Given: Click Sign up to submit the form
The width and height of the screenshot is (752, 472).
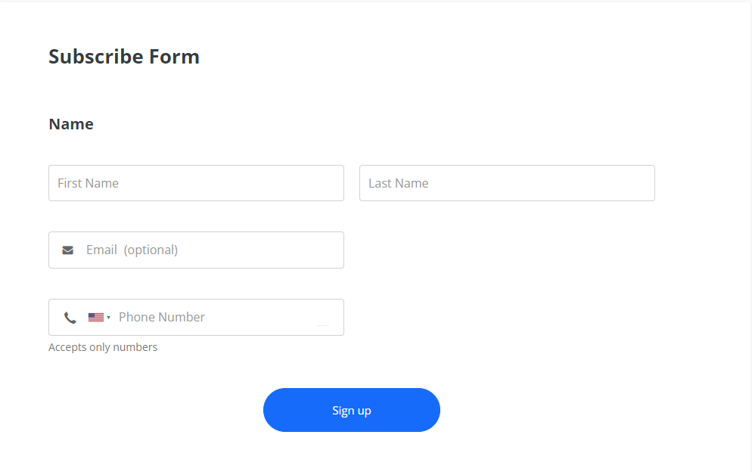Looking at the screenshot, I should tap(351, 409).
